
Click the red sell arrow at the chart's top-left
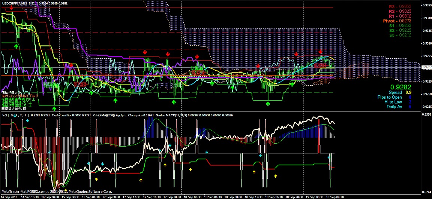coord(12,7)
